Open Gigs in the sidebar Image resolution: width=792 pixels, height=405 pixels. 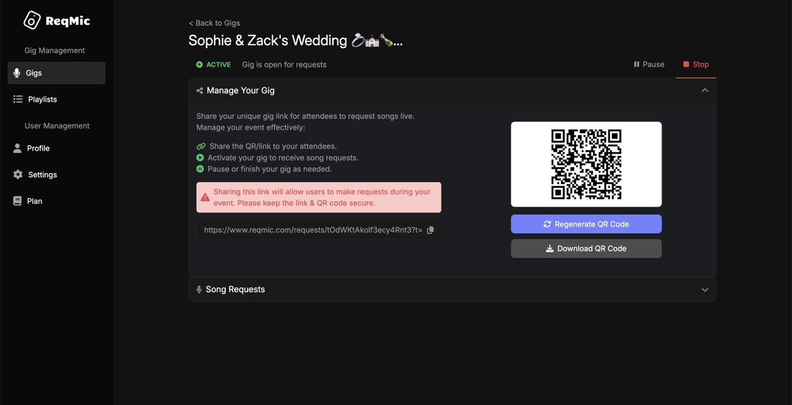pyautogui.click(x=57, y=73)
